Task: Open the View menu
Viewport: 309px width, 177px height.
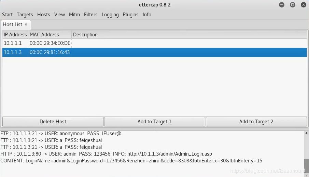Action: click(x=59, y=15)
